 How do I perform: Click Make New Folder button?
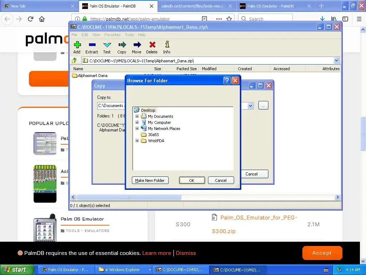tap(150, 180)
